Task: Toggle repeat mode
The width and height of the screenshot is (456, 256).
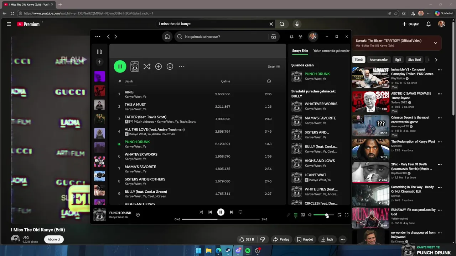Action: point(240,212)
